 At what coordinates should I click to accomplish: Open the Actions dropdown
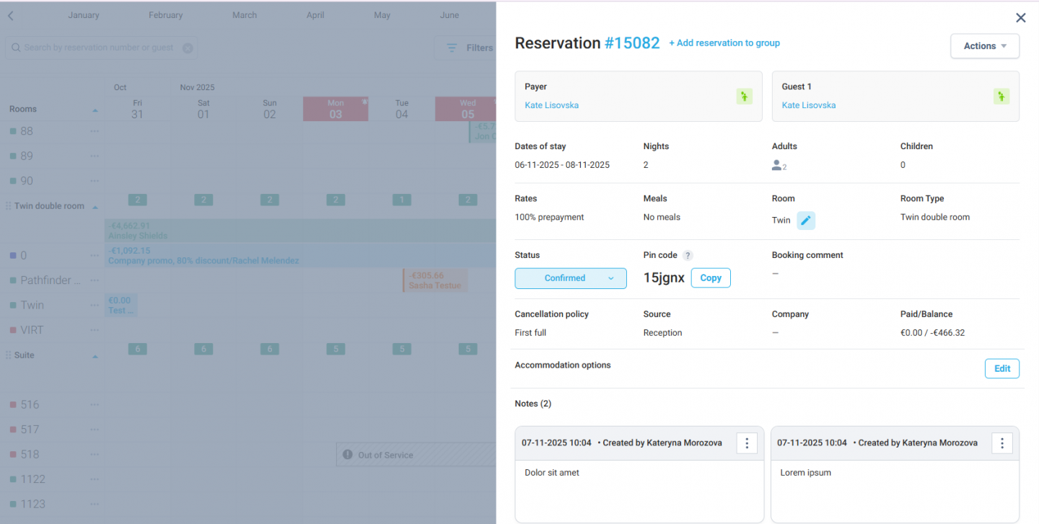pos(984,45)
